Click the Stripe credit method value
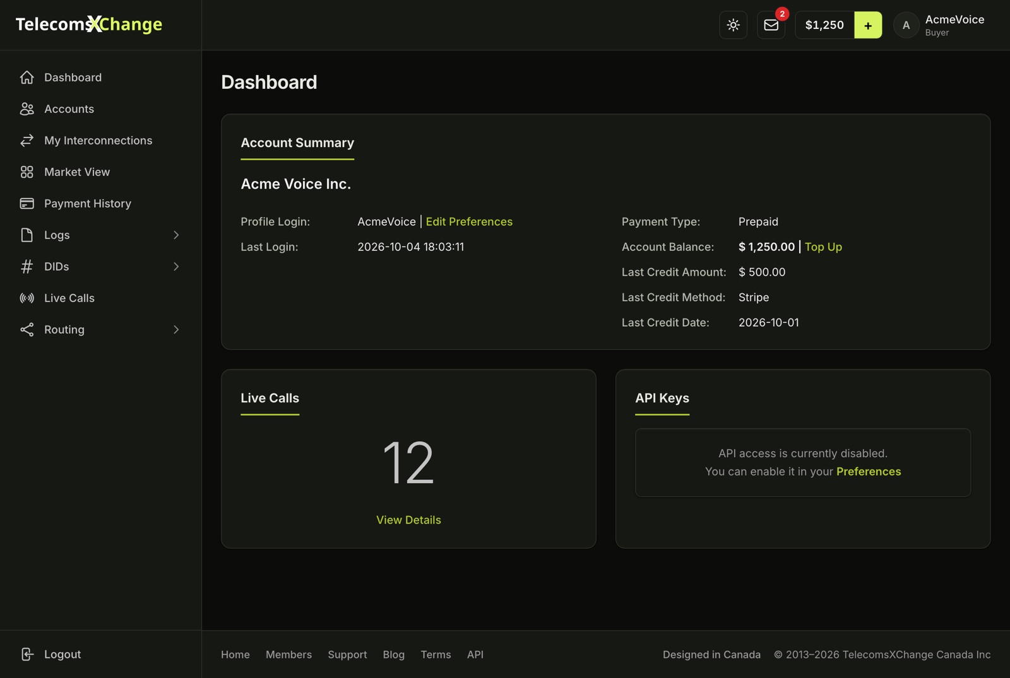 pyautogui.click(x=754, y=297)
